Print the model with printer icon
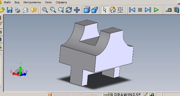Screen dimensions: 180x96 [x=18, y=10]
